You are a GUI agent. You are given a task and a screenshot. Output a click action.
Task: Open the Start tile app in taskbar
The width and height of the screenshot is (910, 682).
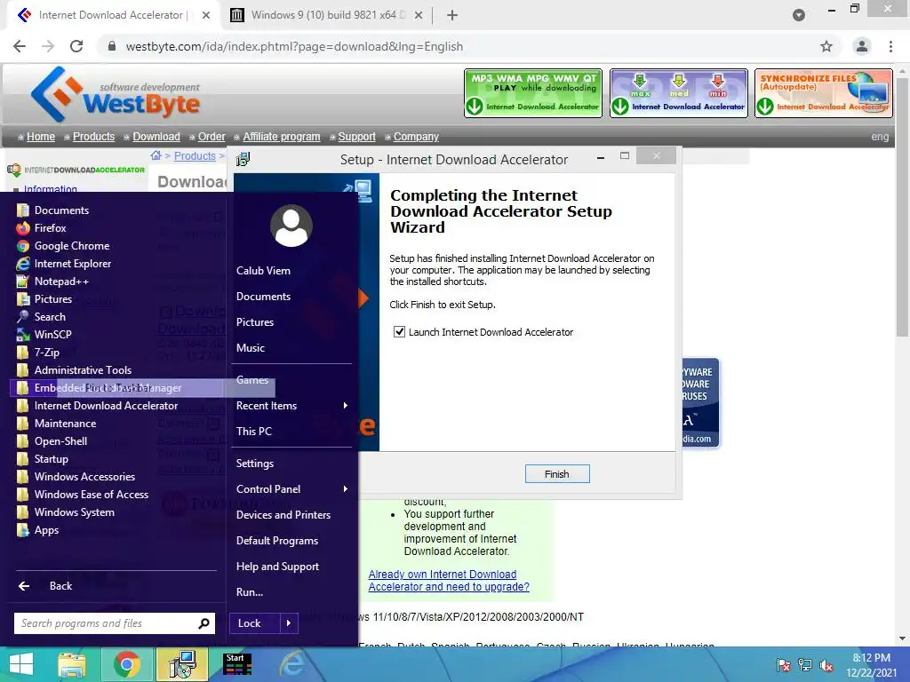[237, 664]
